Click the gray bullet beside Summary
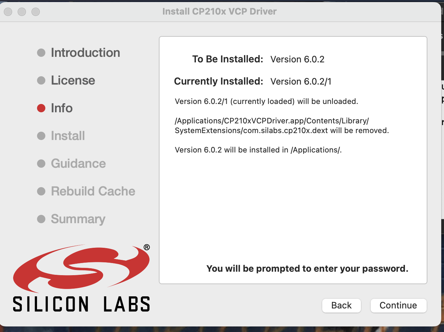The image size is (444, 332). click(x=41, y=219)
